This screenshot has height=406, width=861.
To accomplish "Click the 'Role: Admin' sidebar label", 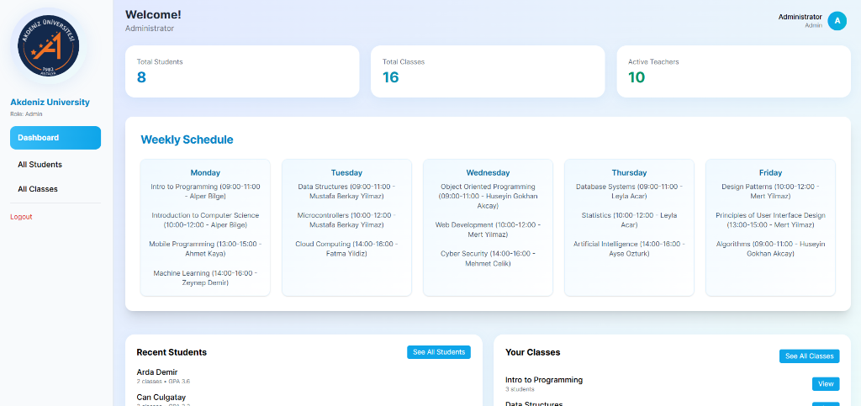I will pyautogui.click(x=26, y=114).
